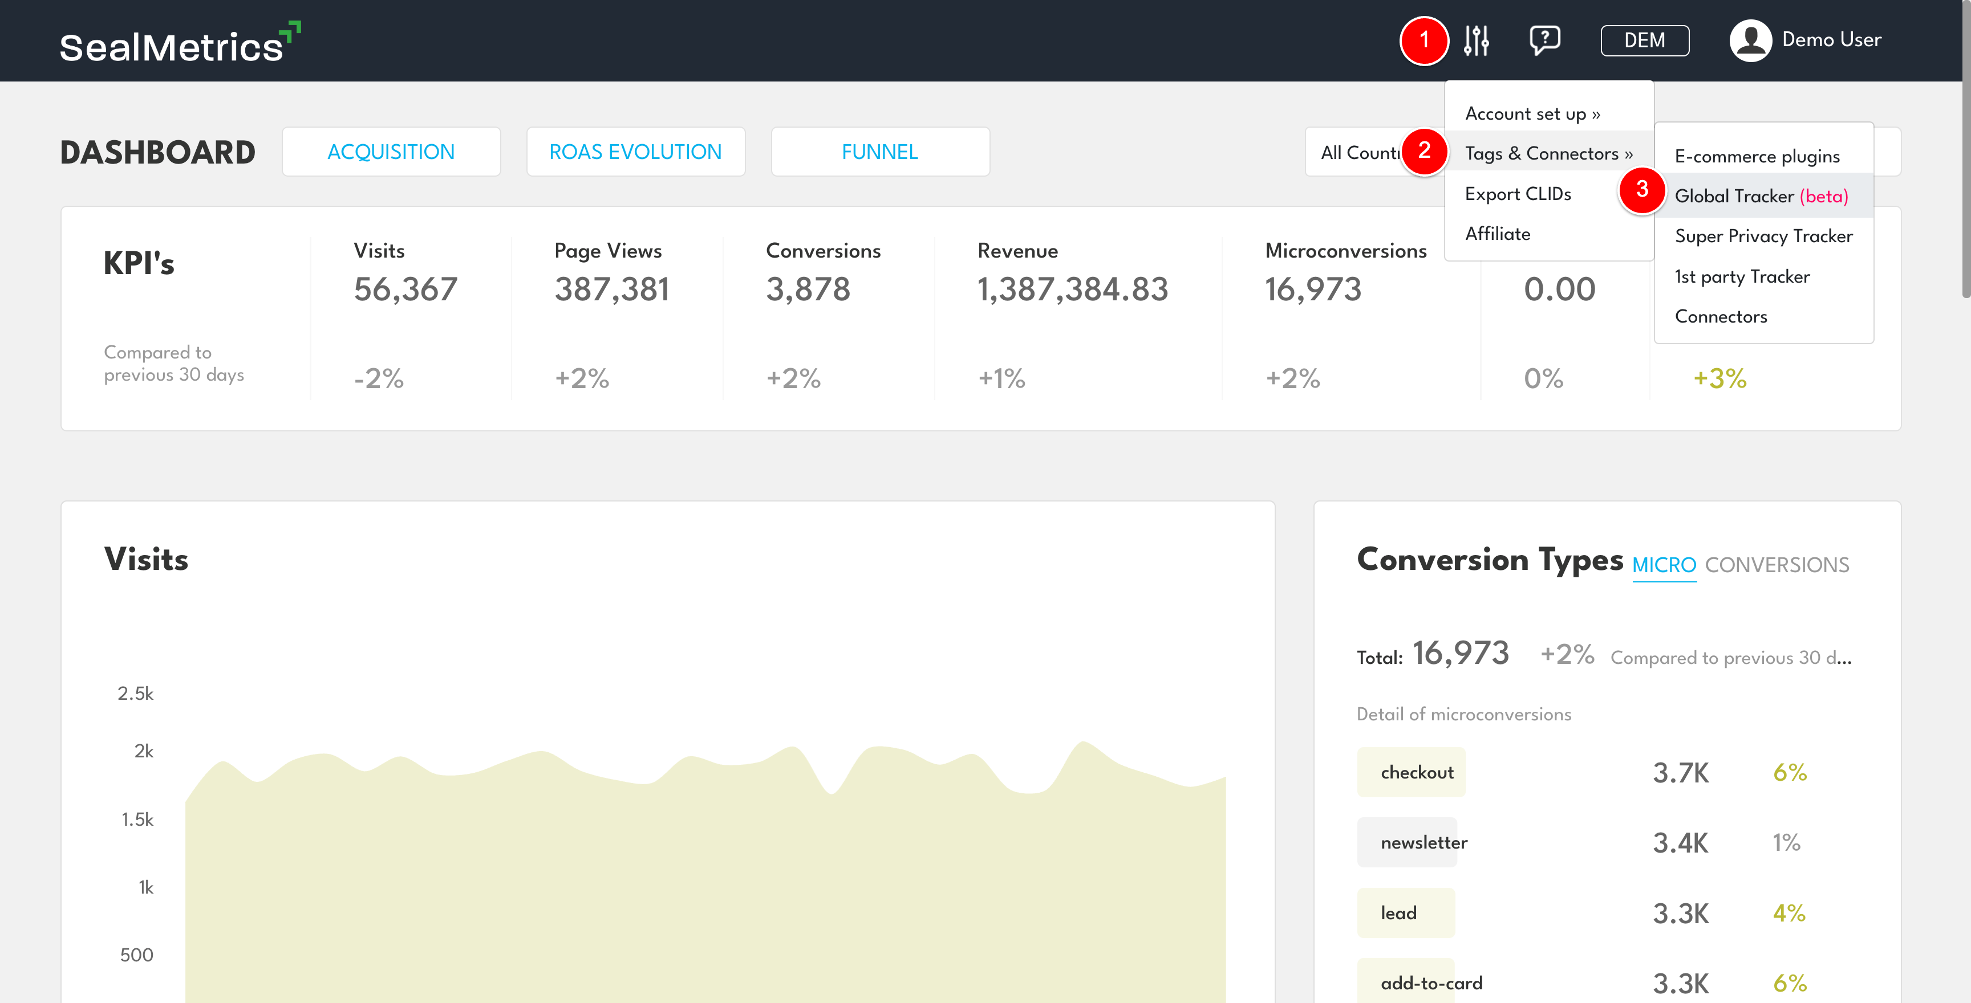Open the settings sliders icon
The width and height of the screenshot is (1971, 1003).
pos(1476,40)
